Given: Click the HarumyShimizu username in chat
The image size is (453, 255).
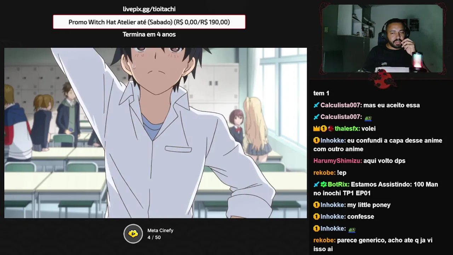Looking at the screenshot, I should 338,161.
